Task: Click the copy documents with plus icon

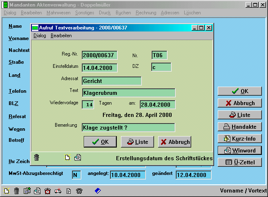Action: (27, 191)
